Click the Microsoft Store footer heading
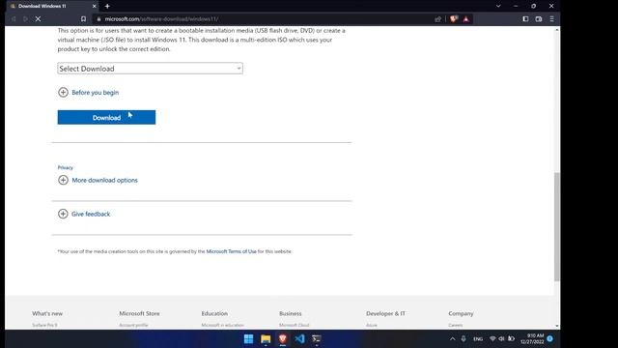Image resolution: width=618 pixels, height=348 pixels. (139, 313)
